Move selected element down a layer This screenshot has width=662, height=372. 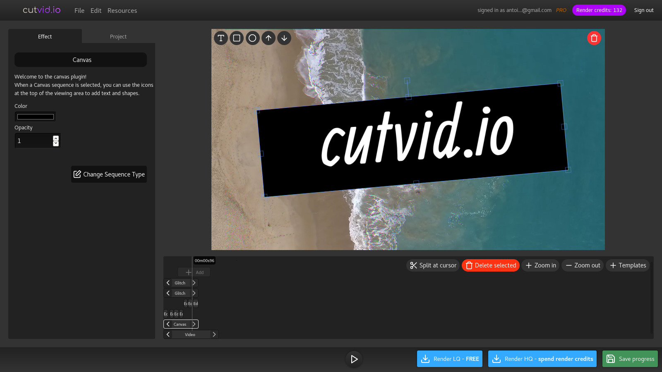click(284, 38)
